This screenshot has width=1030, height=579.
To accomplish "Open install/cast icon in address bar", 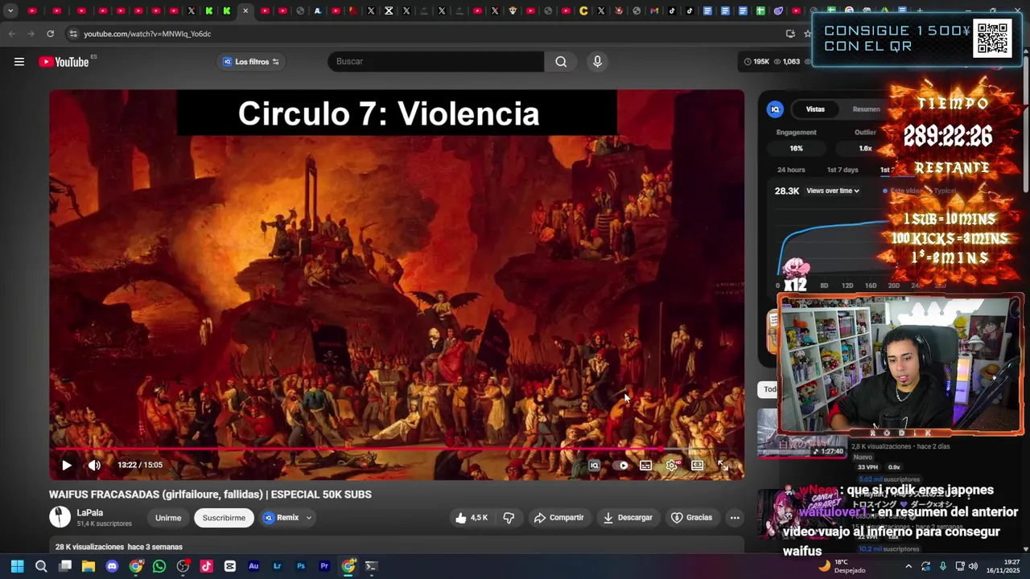I will (790, 34).
